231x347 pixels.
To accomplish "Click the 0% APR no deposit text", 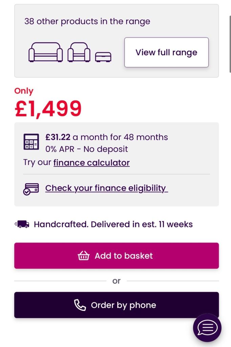I will [x=87, y=149].
